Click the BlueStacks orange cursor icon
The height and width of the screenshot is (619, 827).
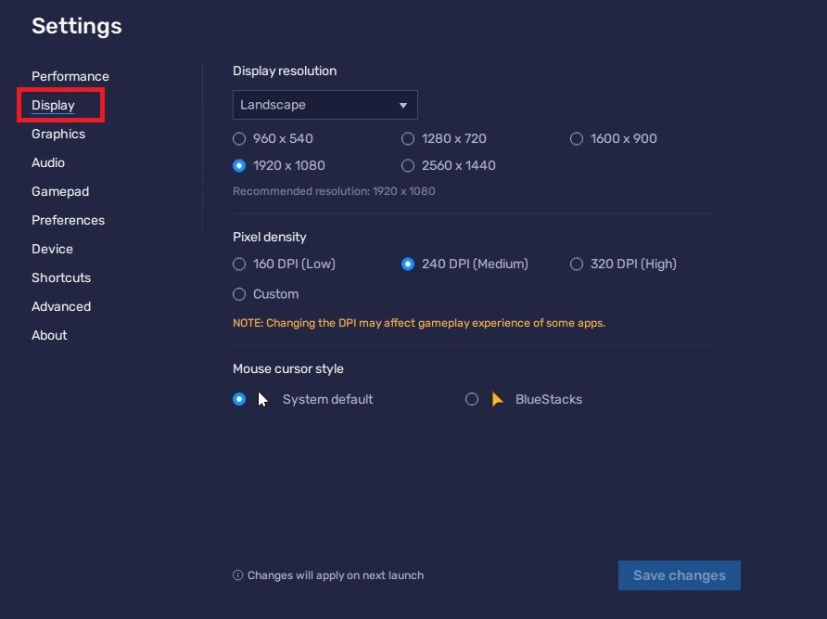[498, 399]
